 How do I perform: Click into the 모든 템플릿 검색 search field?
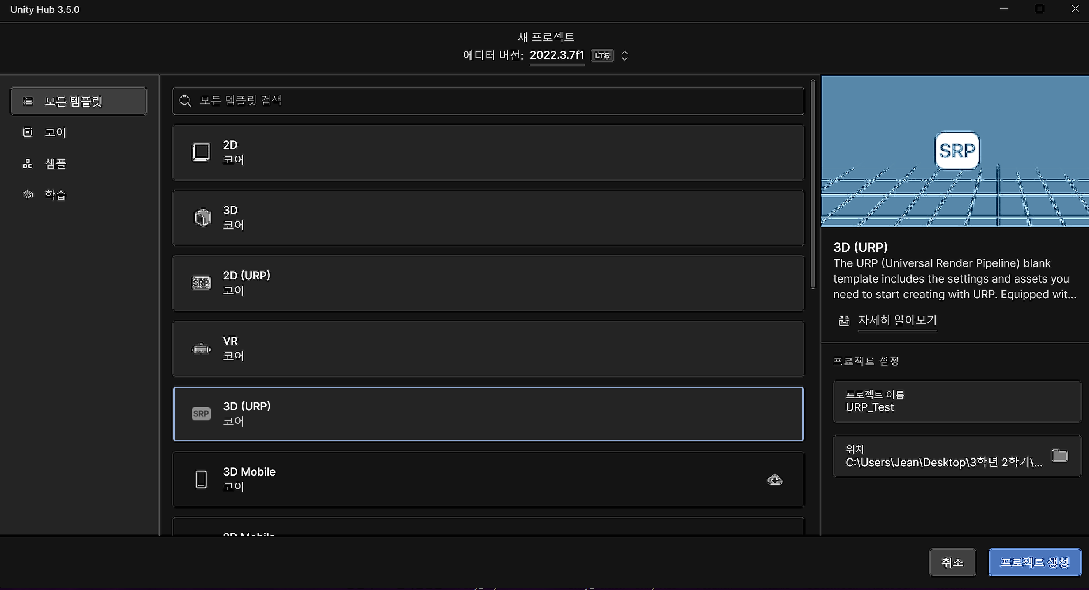488,101
